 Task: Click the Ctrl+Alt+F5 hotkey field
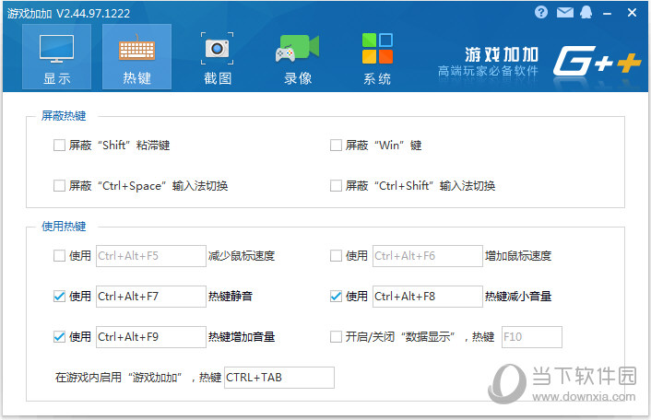(x=151, y=256)
